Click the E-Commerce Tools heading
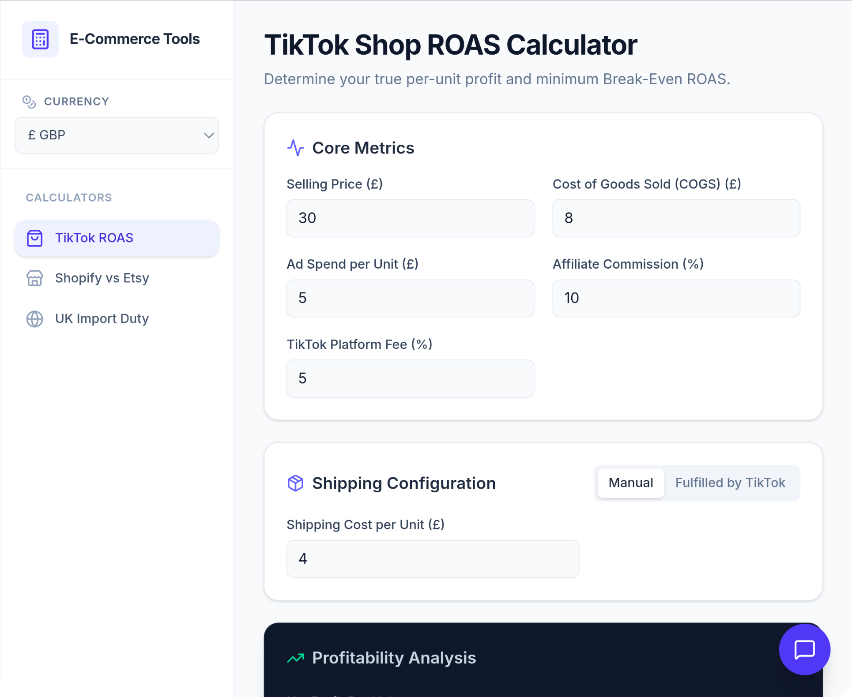The image size is (852, 697). click(135, 39)
